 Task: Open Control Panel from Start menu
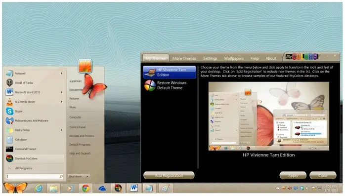[x=78, y=127]
